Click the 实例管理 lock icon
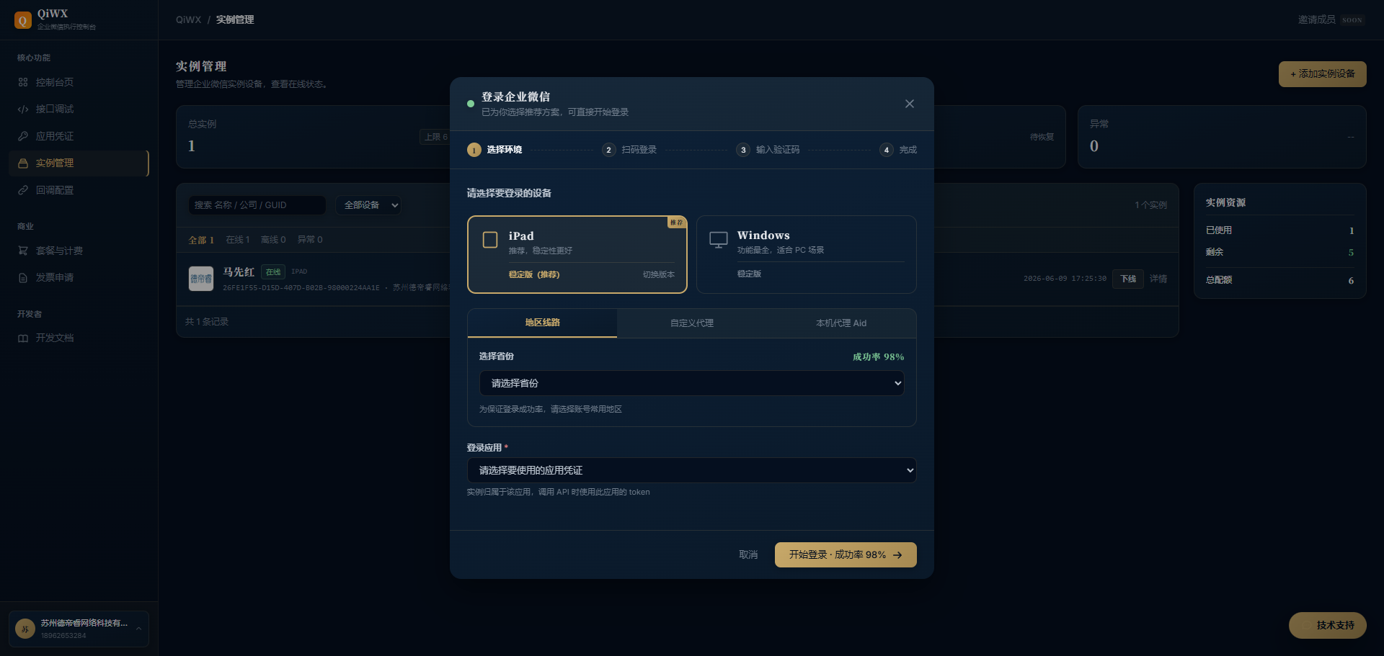 click(23, 163)
